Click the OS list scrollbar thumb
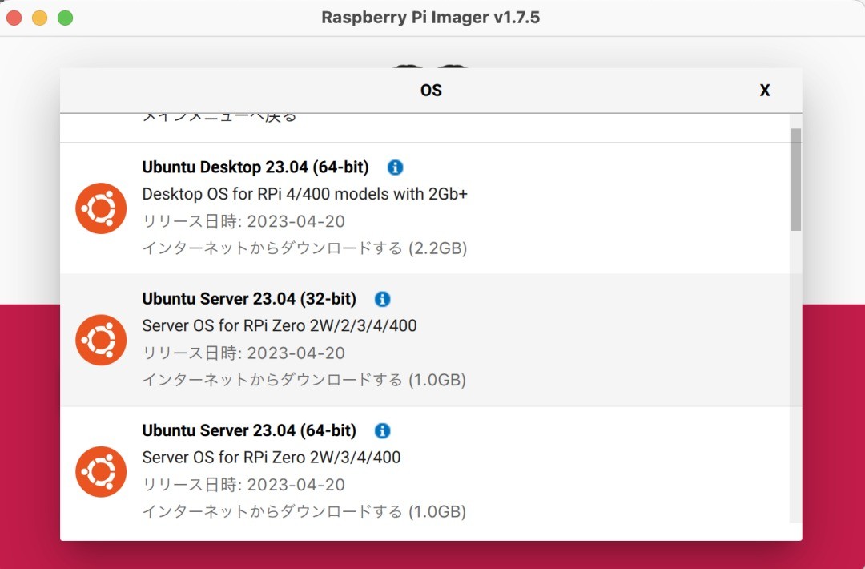The image size is (865, 569). coord(795,180)
